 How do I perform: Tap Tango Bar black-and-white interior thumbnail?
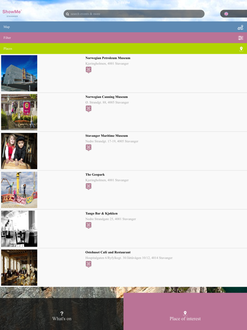click(19, 229)
